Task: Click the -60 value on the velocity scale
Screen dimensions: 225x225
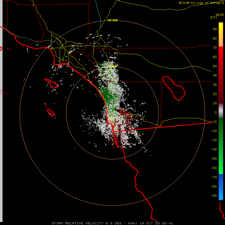Action: [214, 168]
